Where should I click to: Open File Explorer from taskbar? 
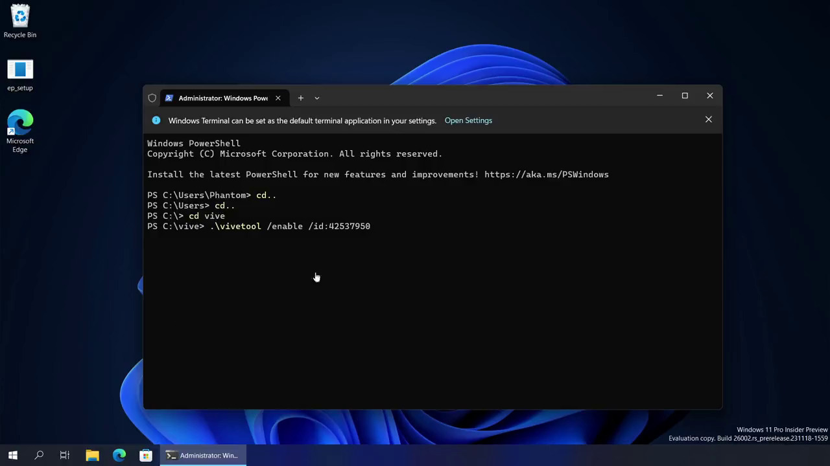(92, 455)
